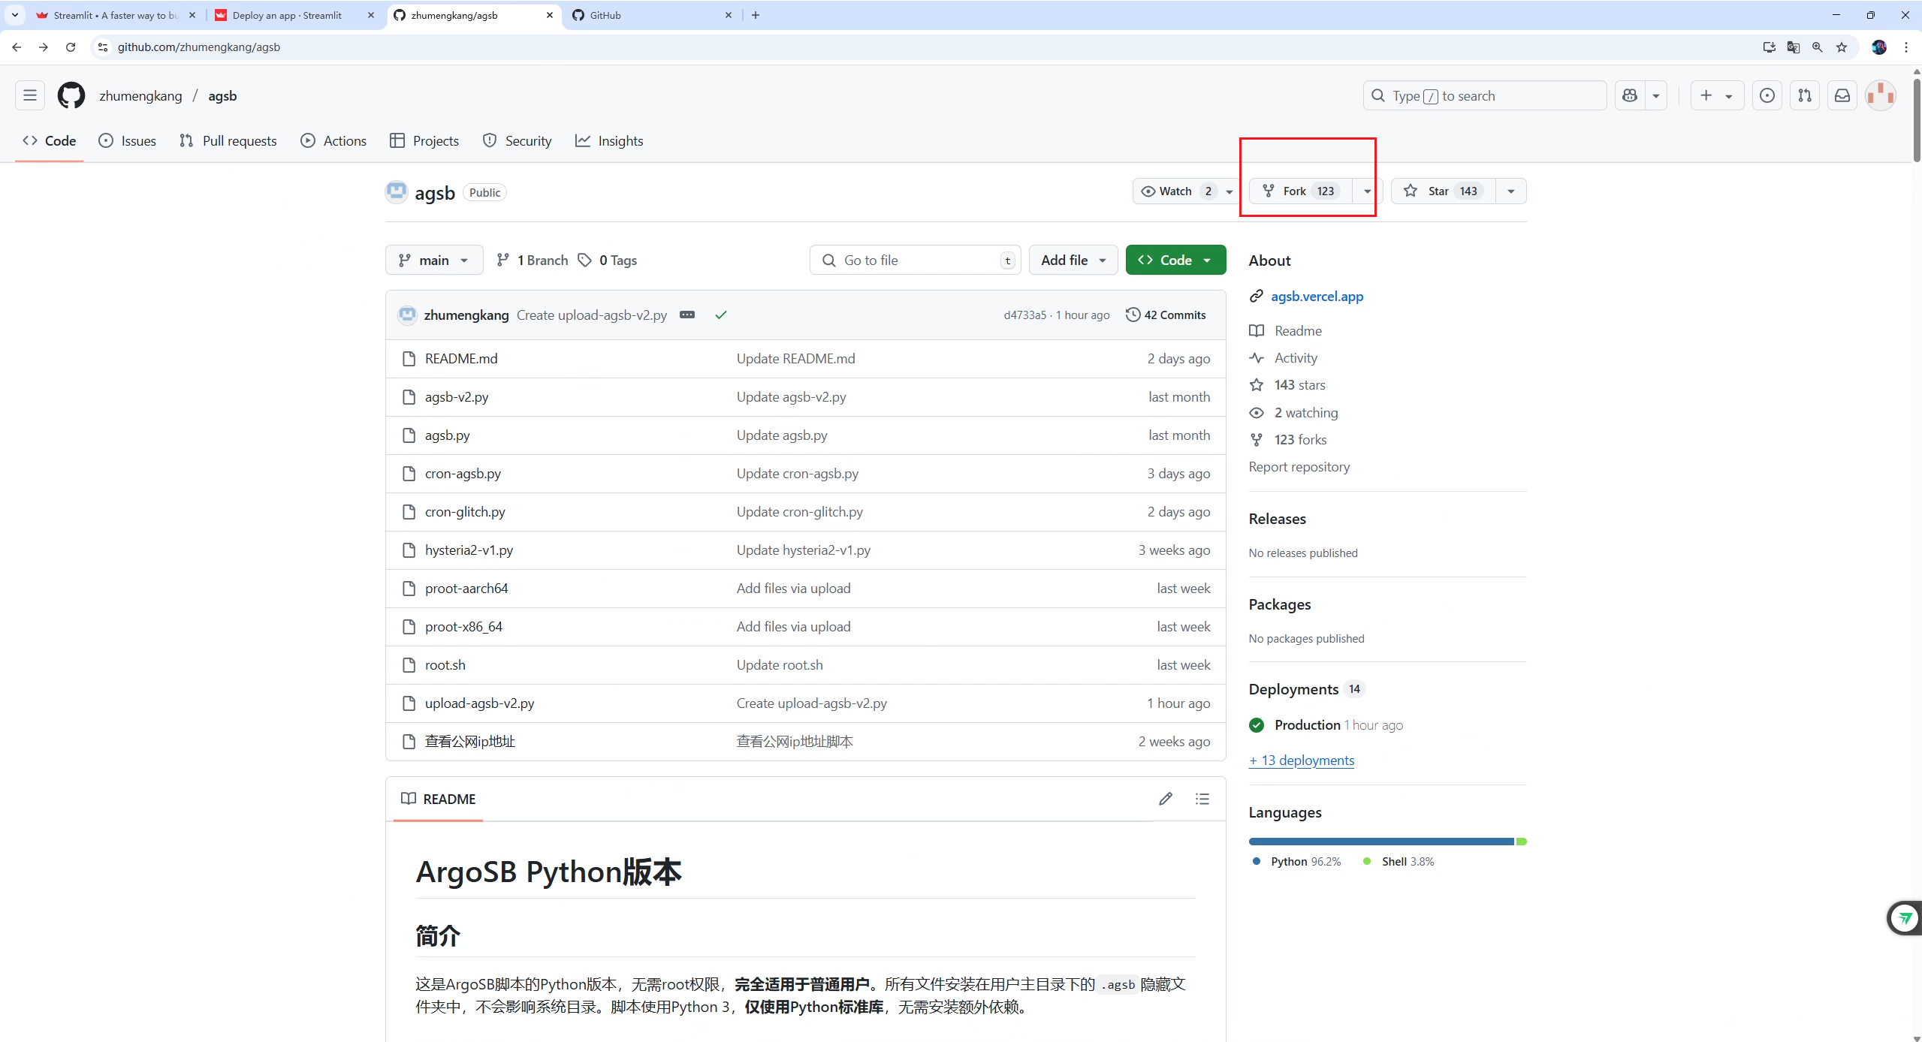
Task: Open a new browser tab
Action: coord(756,15)
